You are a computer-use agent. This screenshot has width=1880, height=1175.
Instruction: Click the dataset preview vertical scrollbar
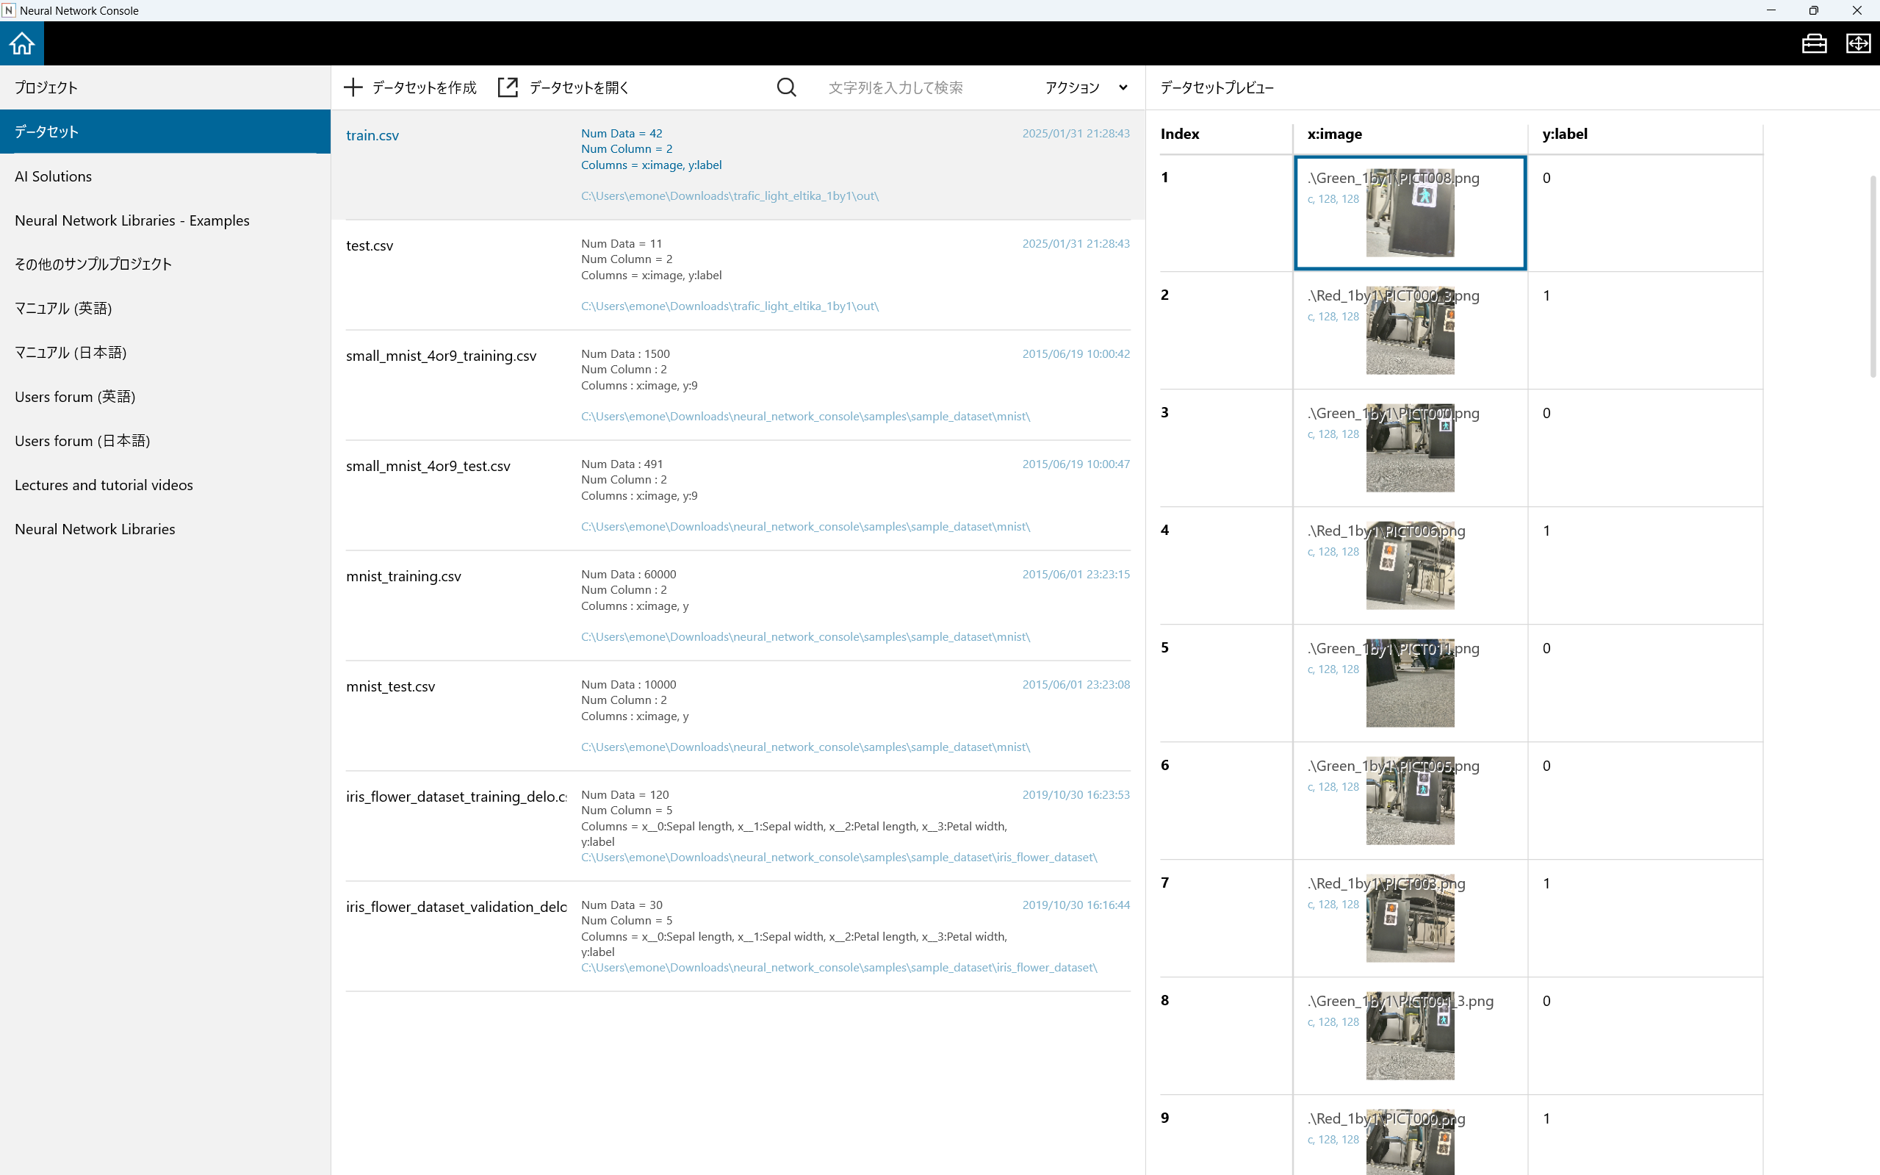(x=1873, y=276)
